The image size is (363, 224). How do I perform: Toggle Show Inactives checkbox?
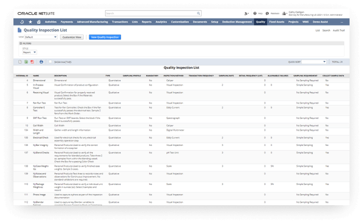pos(50,62)
